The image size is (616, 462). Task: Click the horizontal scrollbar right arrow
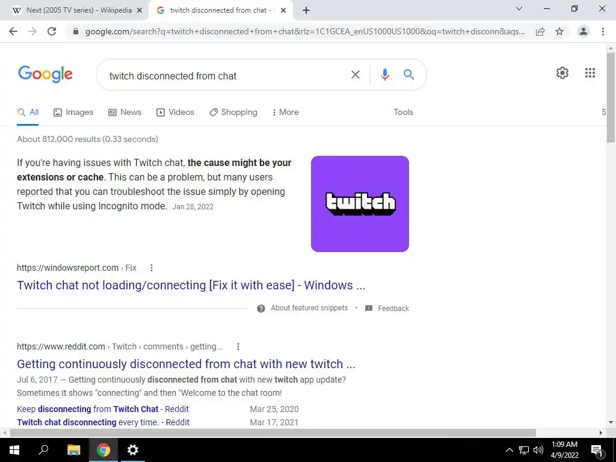[x=601, y=433]
